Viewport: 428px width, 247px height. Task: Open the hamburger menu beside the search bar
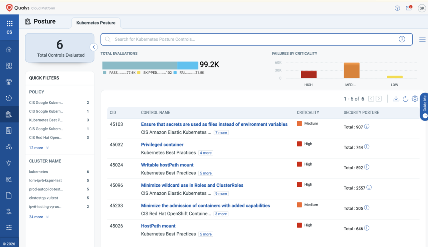pyautogui.click(x=422, y=40)
